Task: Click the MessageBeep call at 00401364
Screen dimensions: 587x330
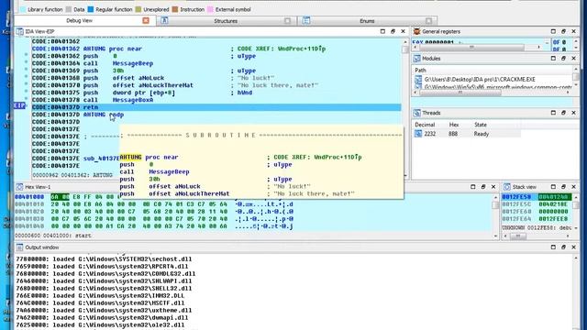Action: (x=132, y=63)
